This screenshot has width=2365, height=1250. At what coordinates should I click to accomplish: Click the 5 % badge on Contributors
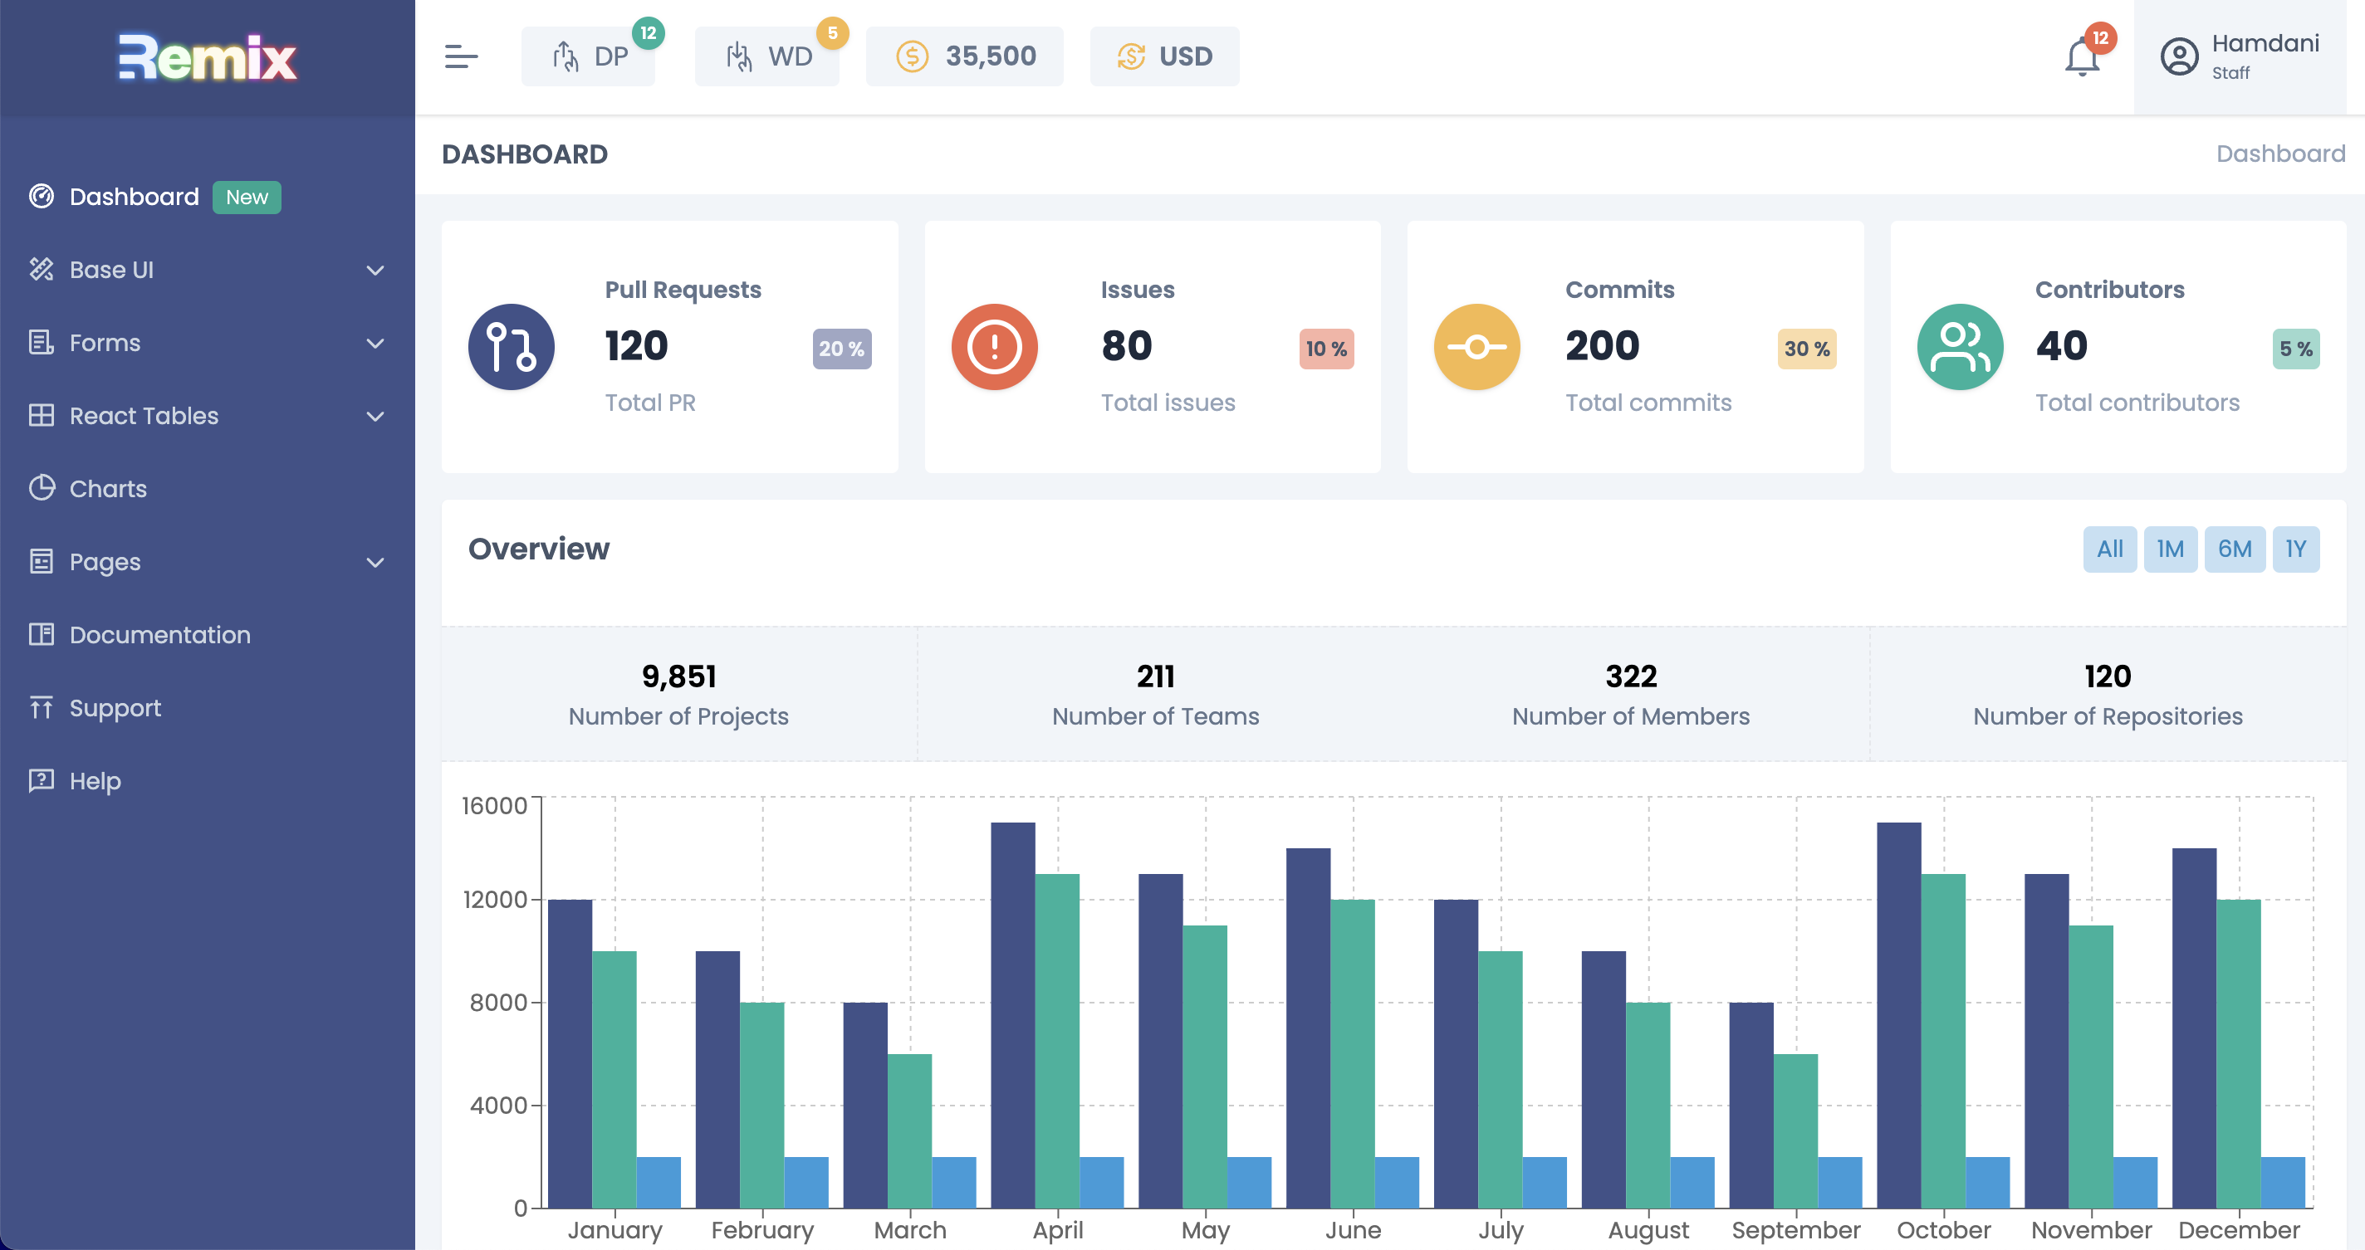click(2296, 349)
